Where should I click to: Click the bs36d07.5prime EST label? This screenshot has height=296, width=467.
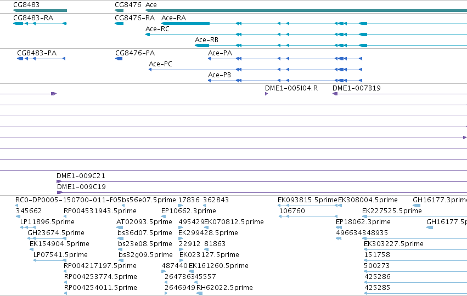click(145, 233)
